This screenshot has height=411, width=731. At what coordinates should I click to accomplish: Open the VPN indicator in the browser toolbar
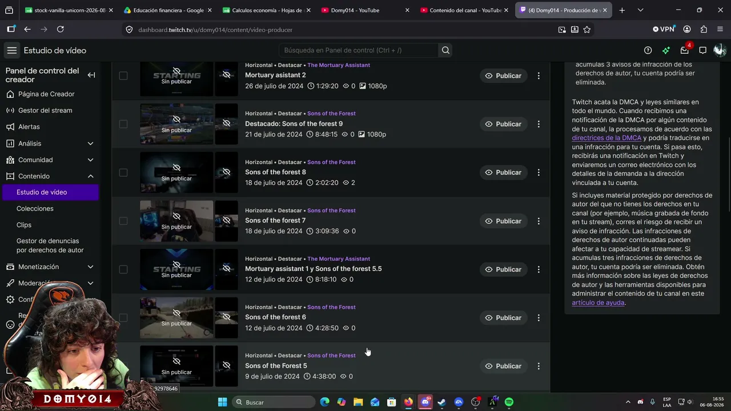point(664,29)
